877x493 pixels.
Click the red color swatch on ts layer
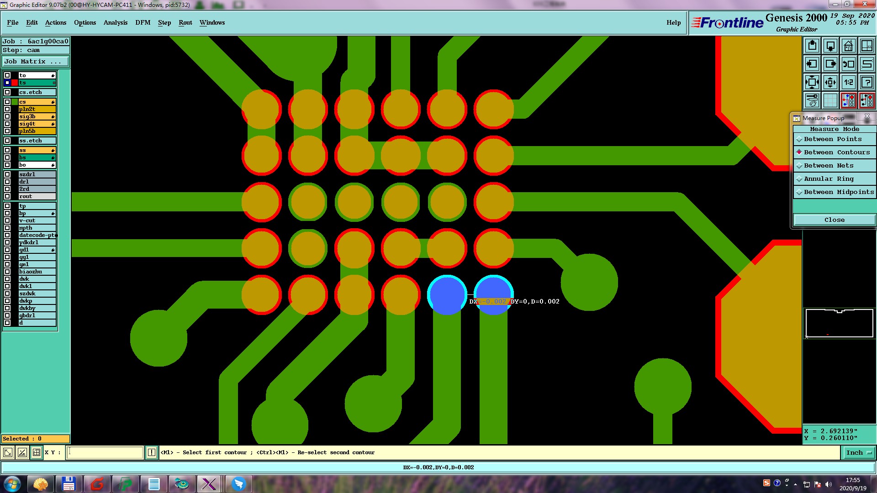[15, 83]
